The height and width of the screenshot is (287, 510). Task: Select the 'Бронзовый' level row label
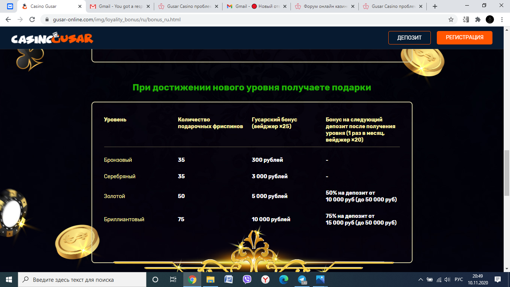pos(118,160)
